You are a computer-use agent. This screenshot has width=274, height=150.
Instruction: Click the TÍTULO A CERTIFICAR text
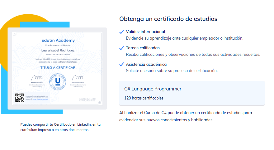pos(58,67)
